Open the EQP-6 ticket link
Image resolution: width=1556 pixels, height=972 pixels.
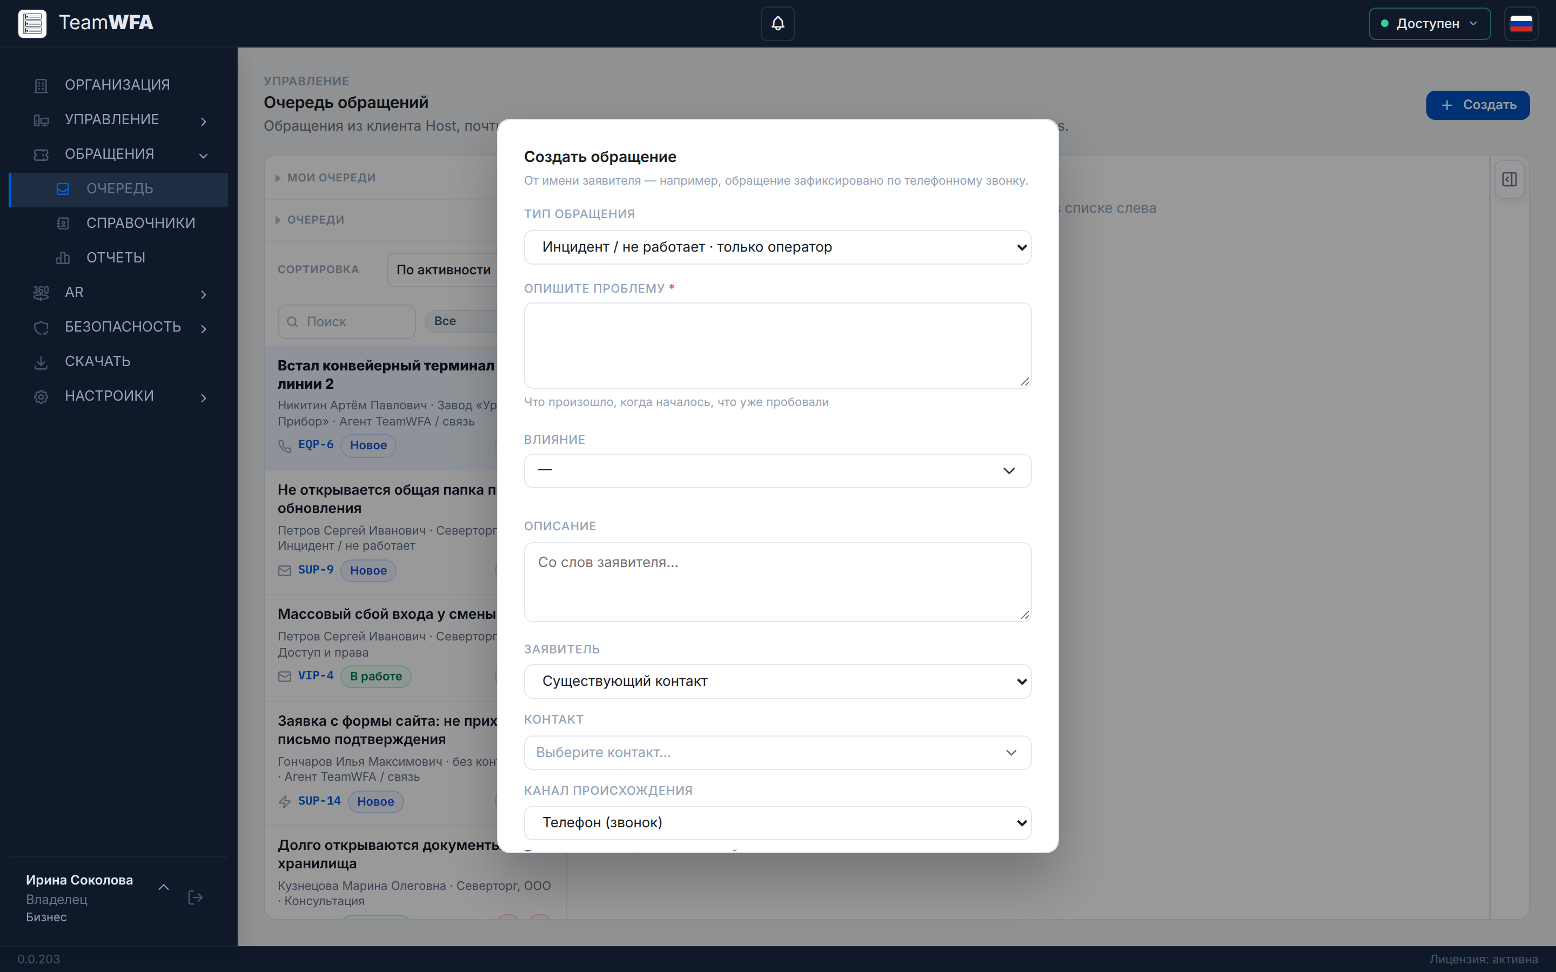tap(316, 445)
